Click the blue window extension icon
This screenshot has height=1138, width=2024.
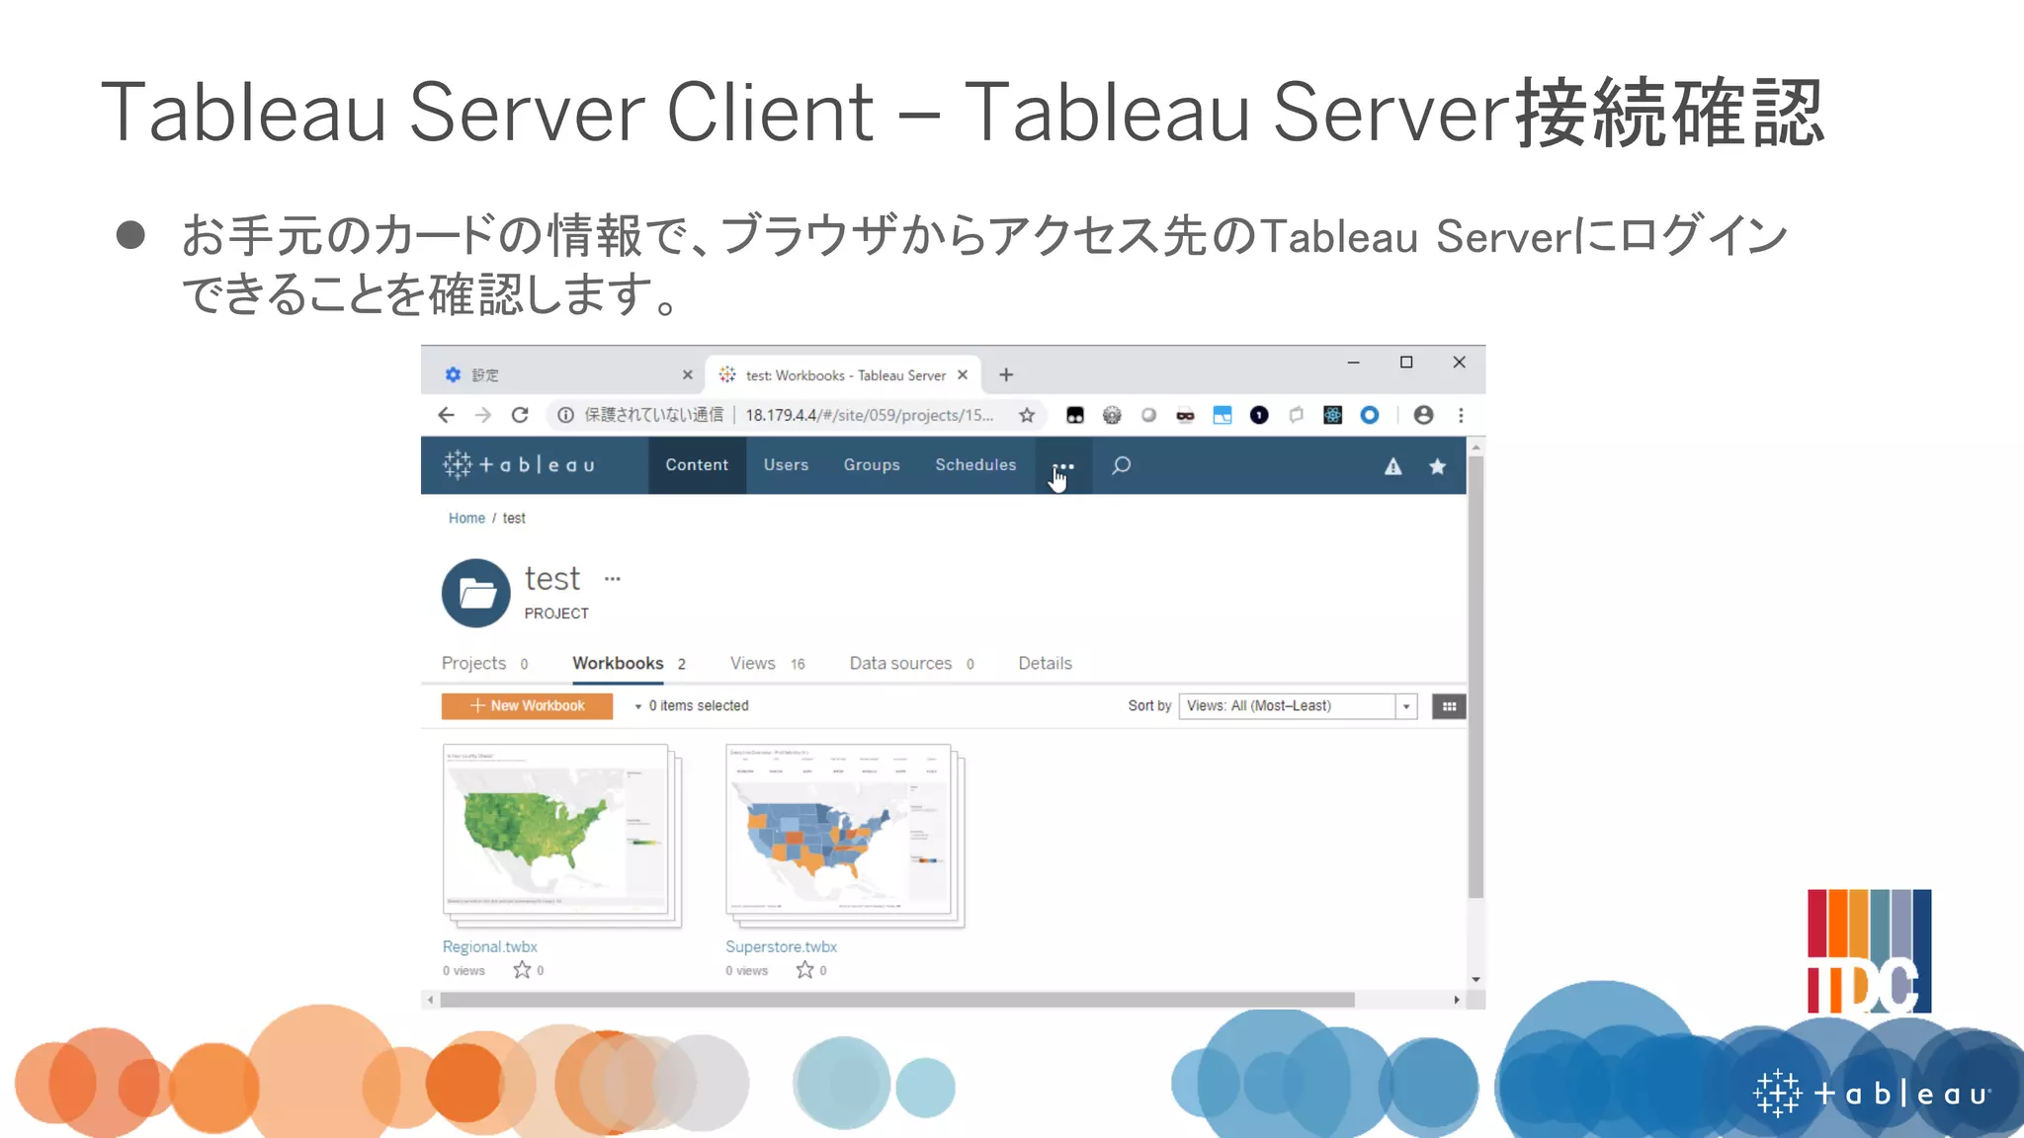click(x=1223, y=415)
